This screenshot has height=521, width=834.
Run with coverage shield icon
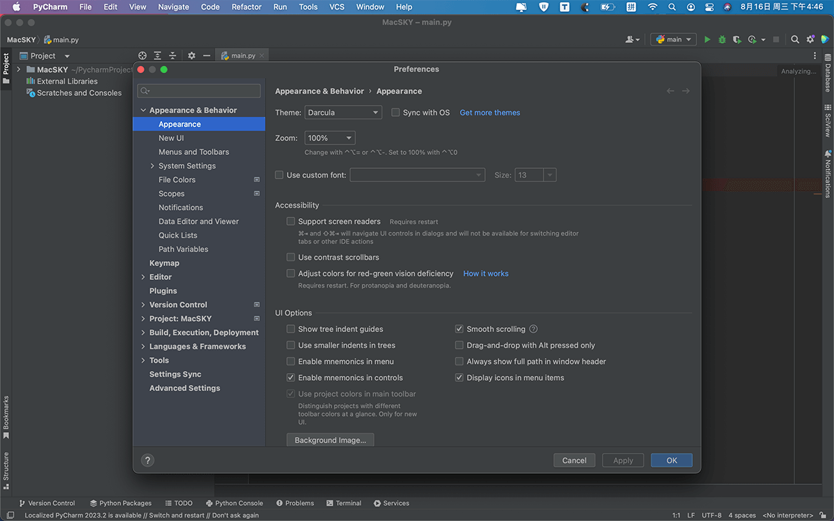737,40
